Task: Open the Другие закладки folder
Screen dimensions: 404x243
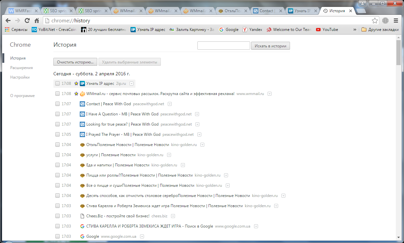Action: pos(380,30)
